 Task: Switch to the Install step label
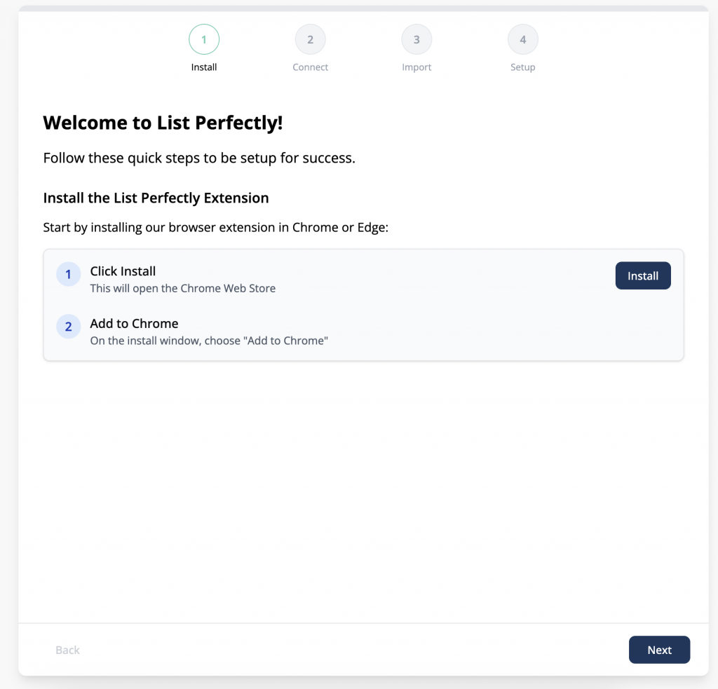point(204,67)
